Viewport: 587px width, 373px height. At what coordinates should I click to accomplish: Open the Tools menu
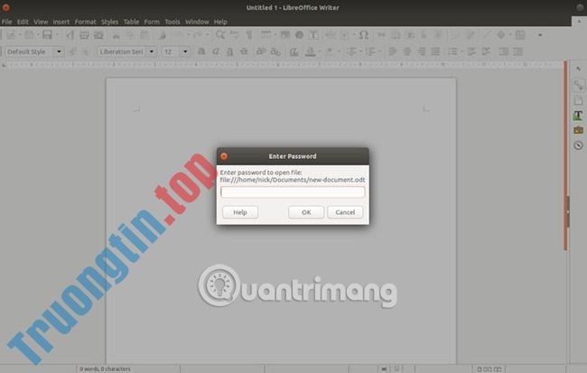[172, 22]
